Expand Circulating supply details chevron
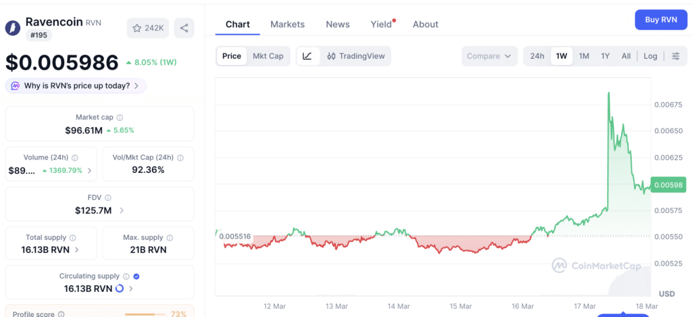 131,289
